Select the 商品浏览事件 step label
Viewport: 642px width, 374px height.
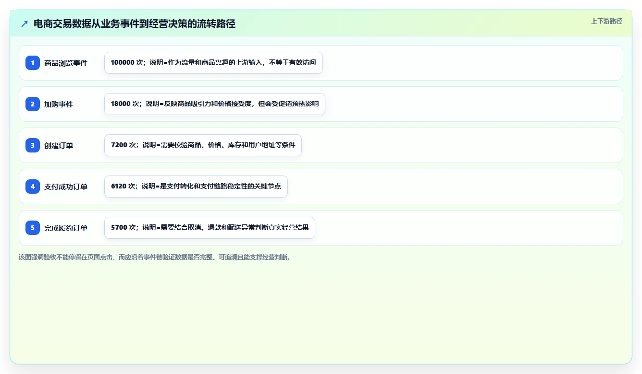pyautogui.click(x=66, y=63)
